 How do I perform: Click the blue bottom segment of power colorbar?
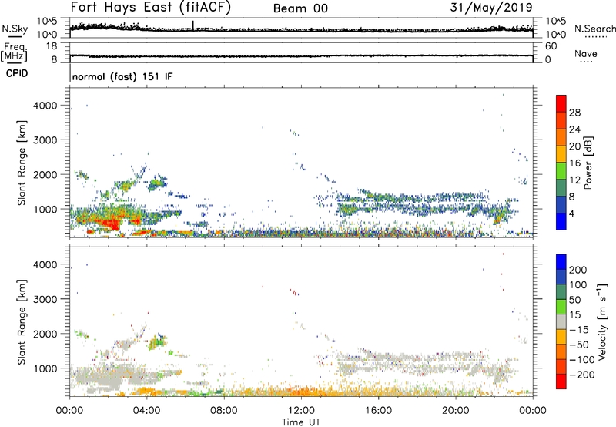tap(561, 221)
